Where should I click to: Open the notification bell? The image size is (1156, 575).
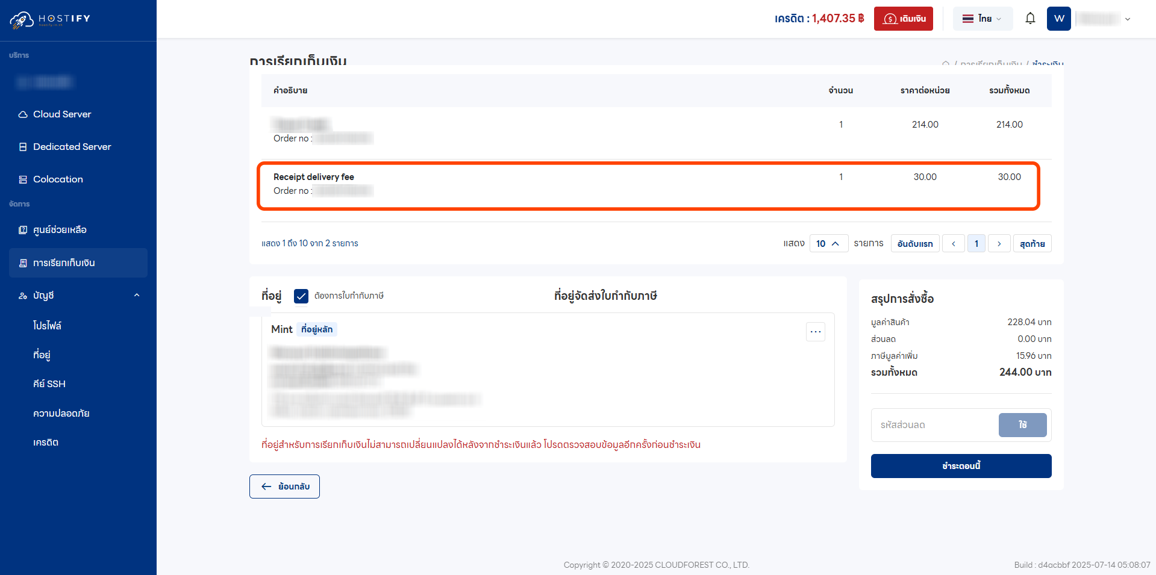(1030, 18)
